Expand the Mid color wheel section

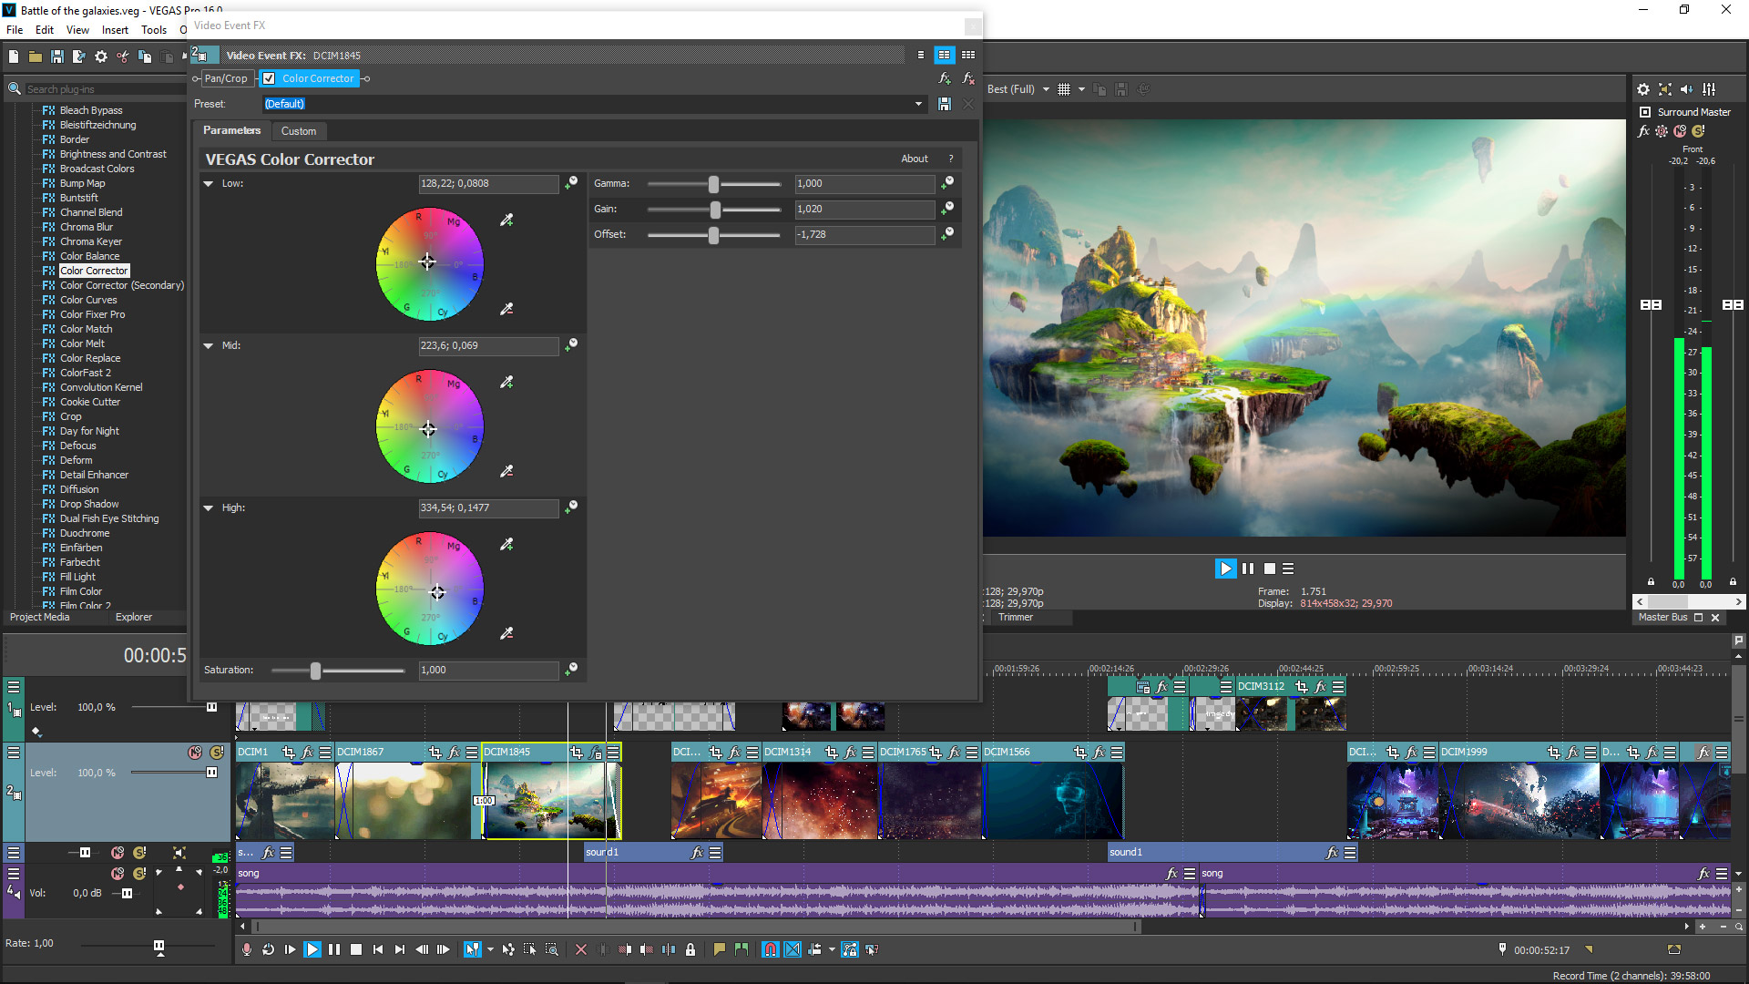point(210,346)
